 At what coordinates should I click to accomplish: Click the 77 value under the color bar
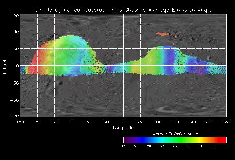226,146
